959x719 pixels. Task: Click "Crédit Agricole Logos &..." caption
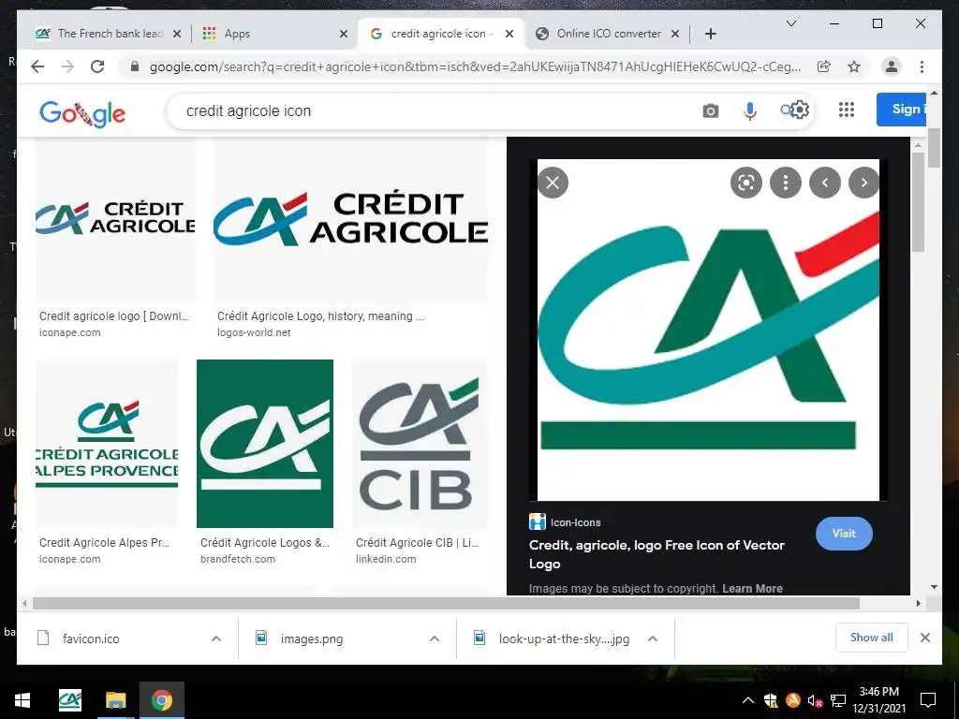[x=265, y=542]
